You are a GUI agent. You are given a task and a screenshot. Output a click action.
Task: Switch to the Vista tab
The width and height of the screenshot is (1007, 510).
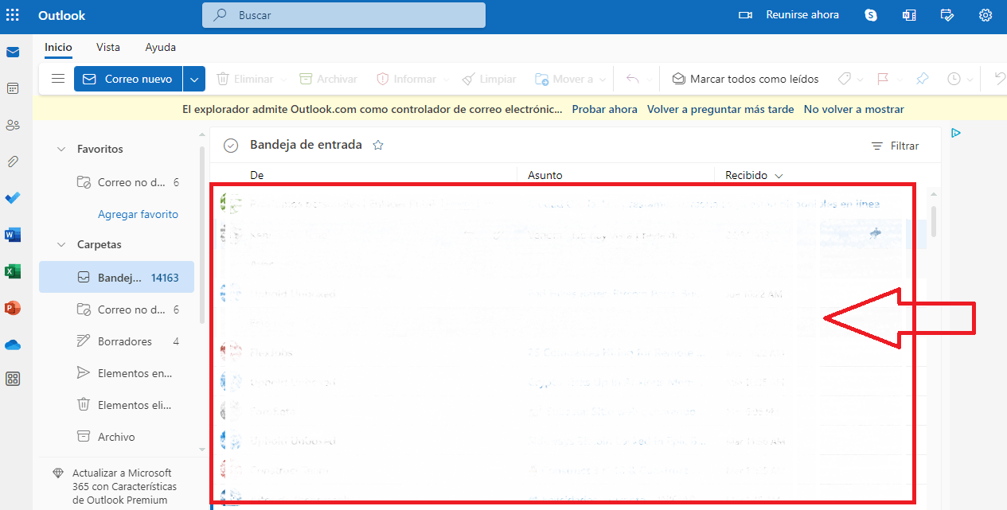coord(107,47)
